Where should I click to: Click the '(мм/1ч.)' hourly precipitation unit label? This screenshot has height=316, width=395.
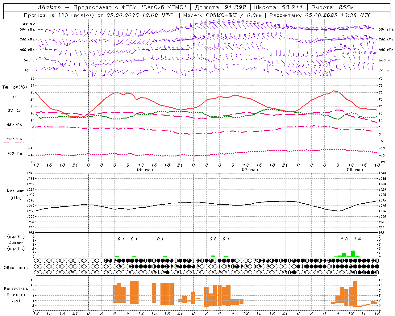point(16,248)
